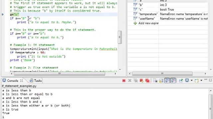Click the "# This is the proper way" comment
Screen dimensions: 213x119
point(53,30)
